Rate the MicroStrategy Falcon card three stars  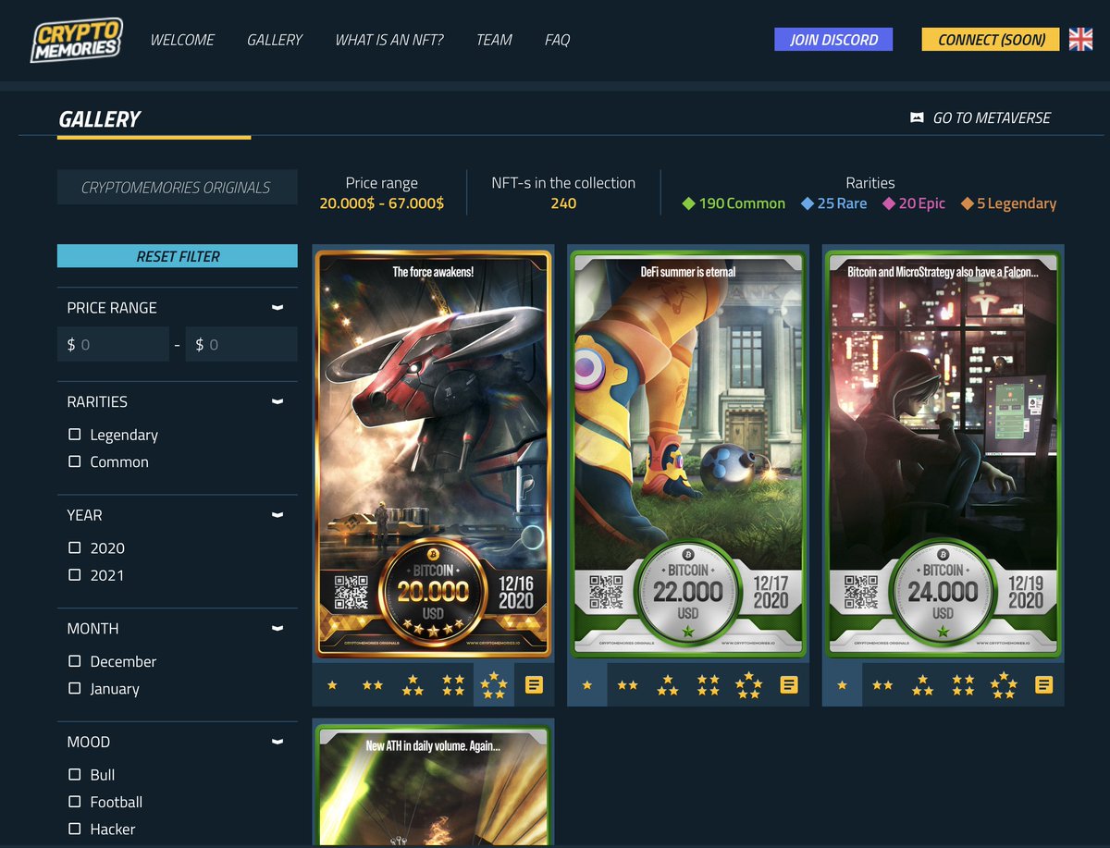(x=923, y=685)
